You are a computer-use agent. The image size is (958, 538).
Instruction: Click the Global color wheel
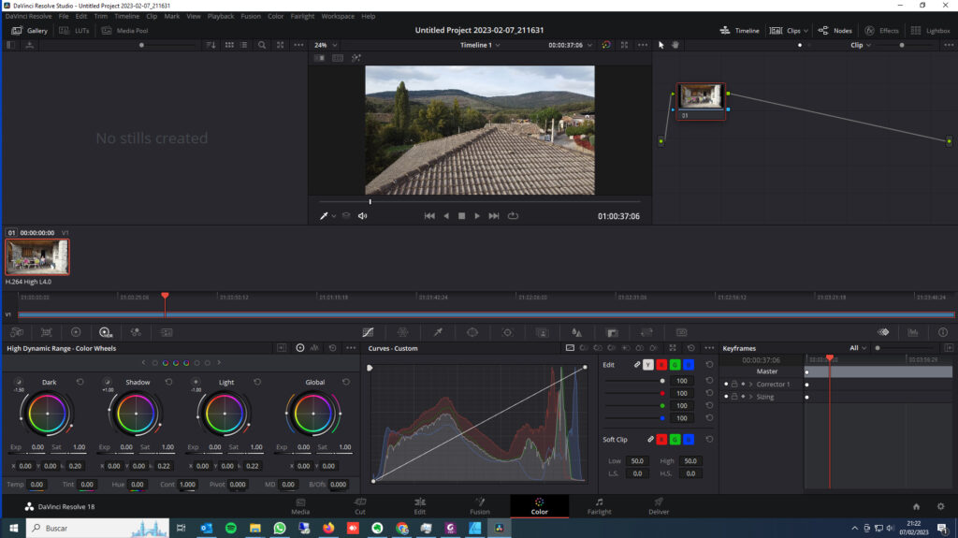(x=314, y=413)
